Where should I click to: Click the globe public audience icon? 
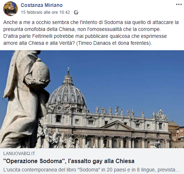pos(76,12)
